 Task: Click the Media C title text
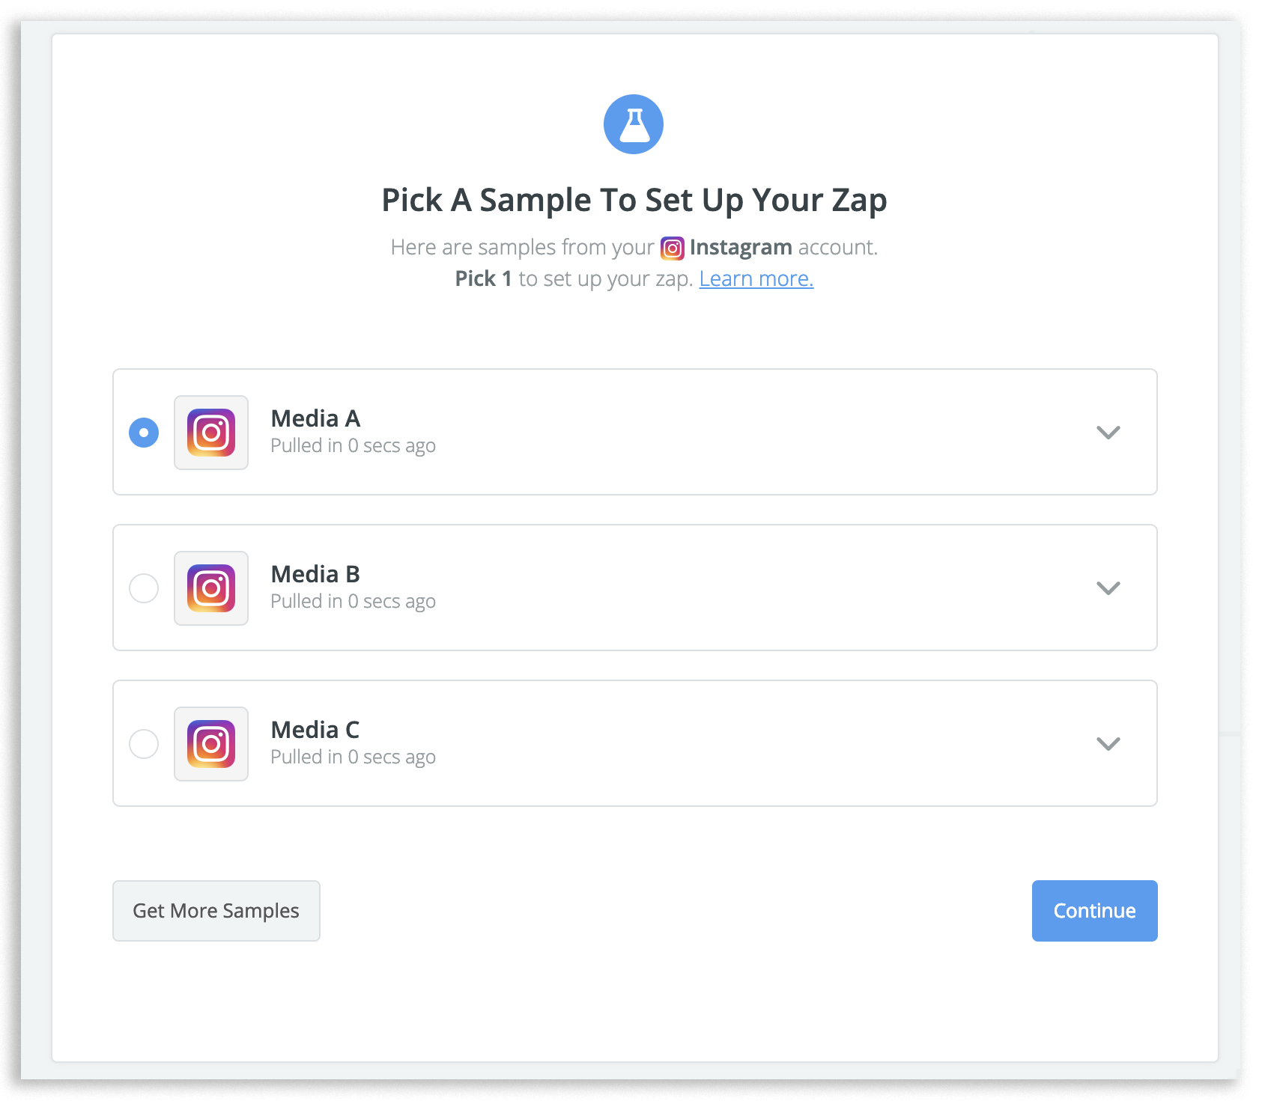(315, 730)
